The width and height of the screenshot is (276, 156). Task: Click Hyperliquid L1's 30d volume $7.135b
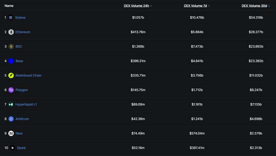pos(256,105)
